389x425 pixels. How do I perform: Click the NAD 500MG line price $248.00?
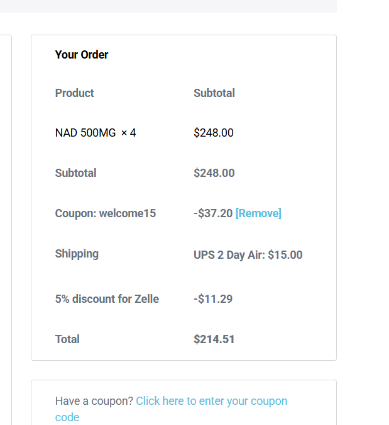click(214, 133)
